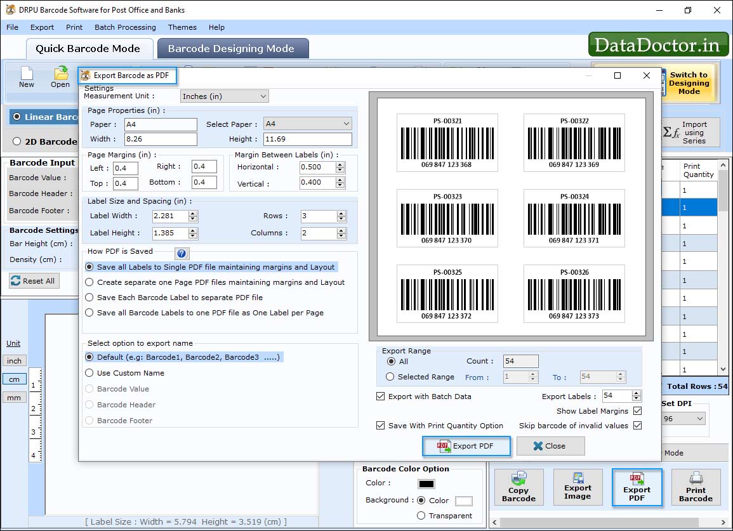The image size is (733, 531).
Task: Click the help question mark icon
Action: [x=182, y=253]
